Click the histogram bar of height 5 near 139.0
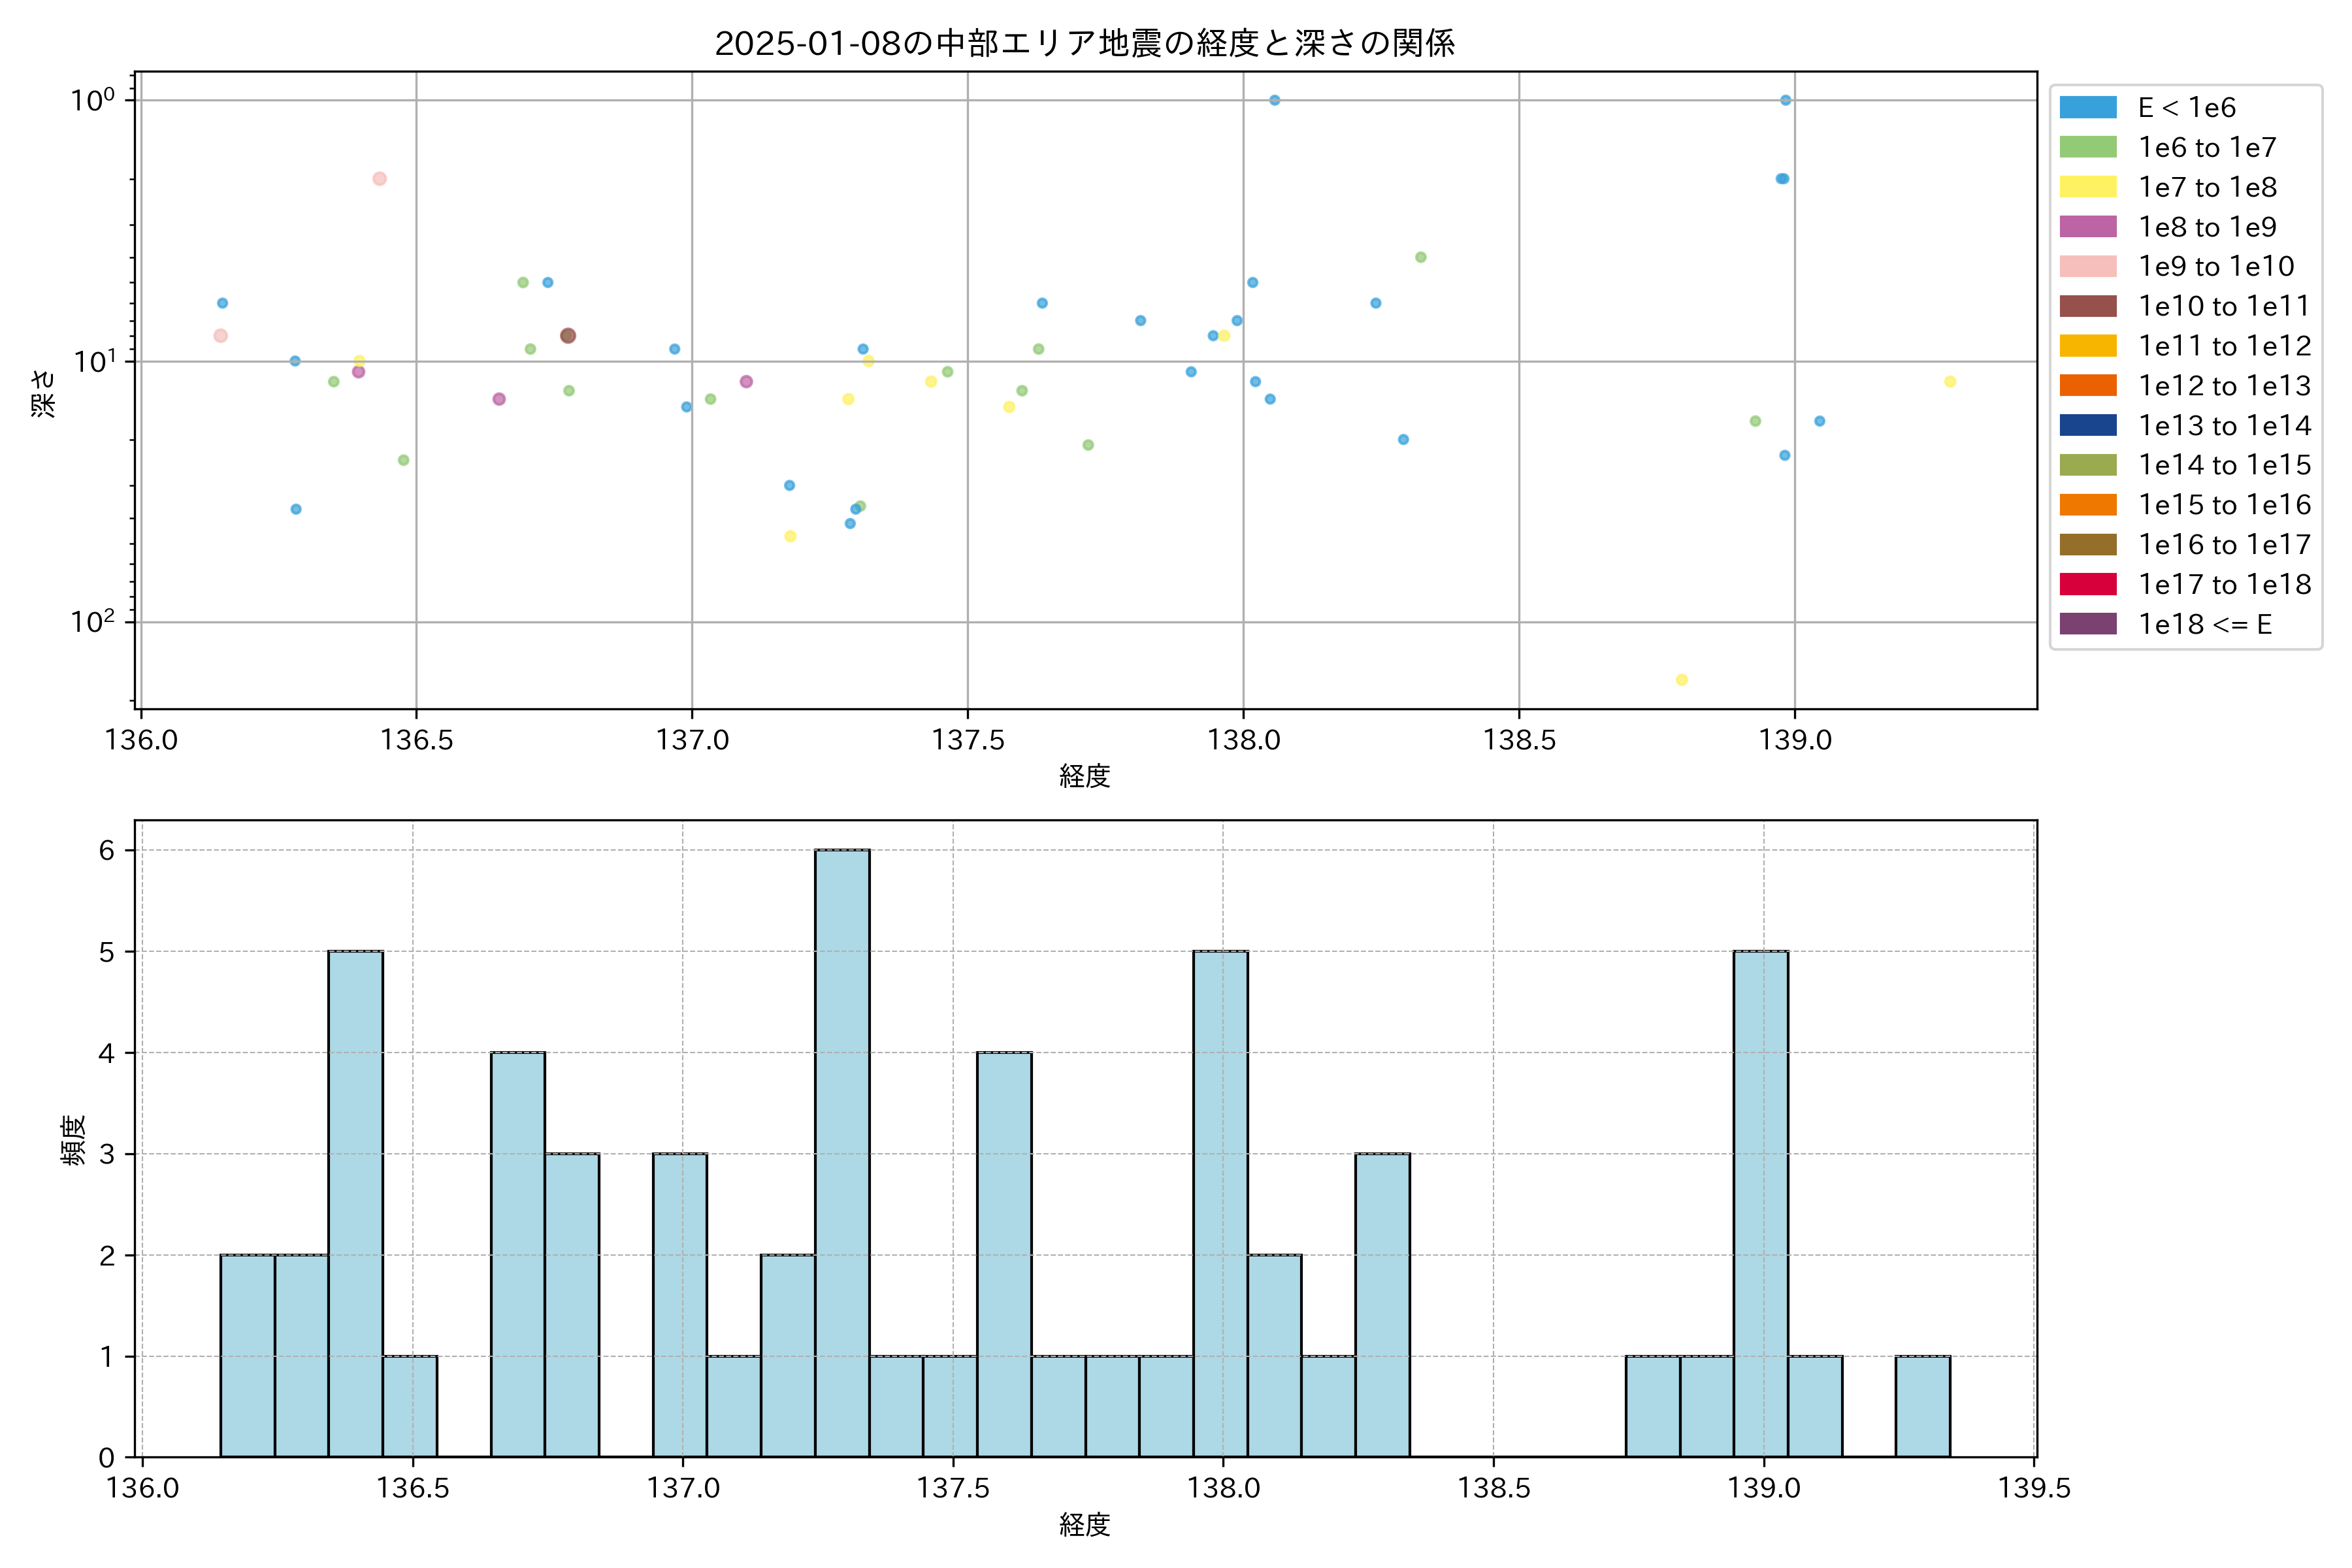This screenshot has height=1568, width=2352. coord(1760,1203)
